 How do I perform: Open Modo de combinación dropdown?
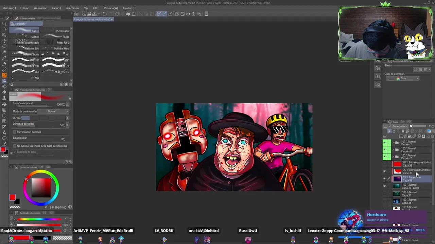(x=53, y=111)
